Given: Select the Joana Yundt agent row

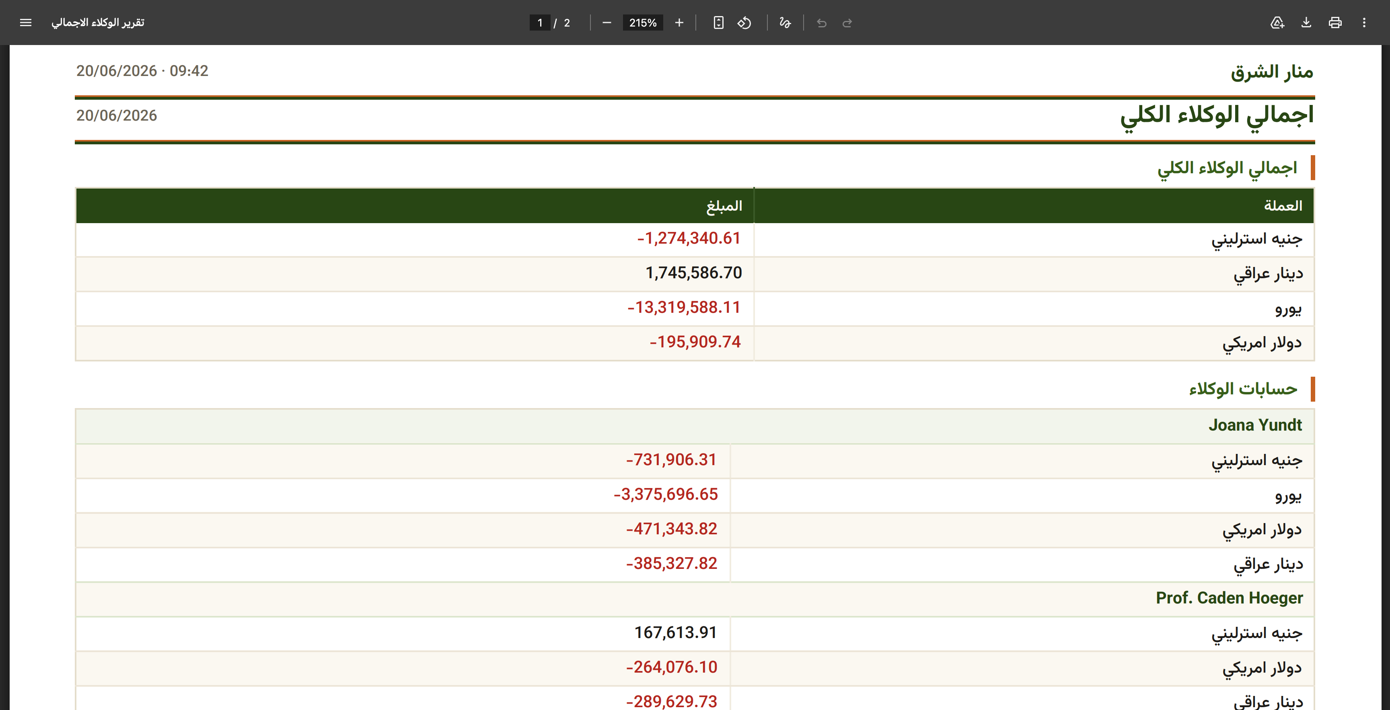Looking at the screenshot, I should 695,426.
